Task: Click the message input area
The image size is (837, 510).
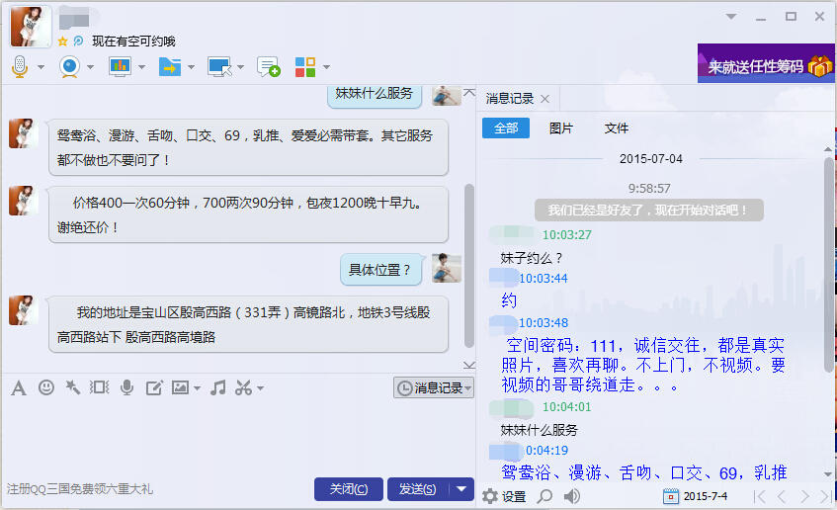Action: (237, 437)
